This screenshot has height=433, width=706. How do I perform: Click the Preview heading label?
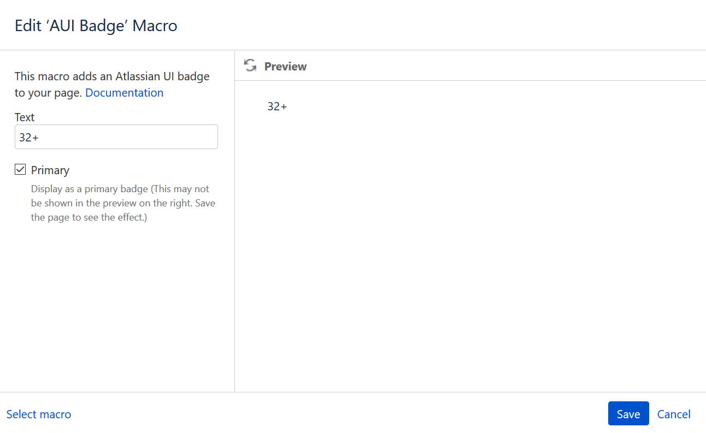point(285,67)
